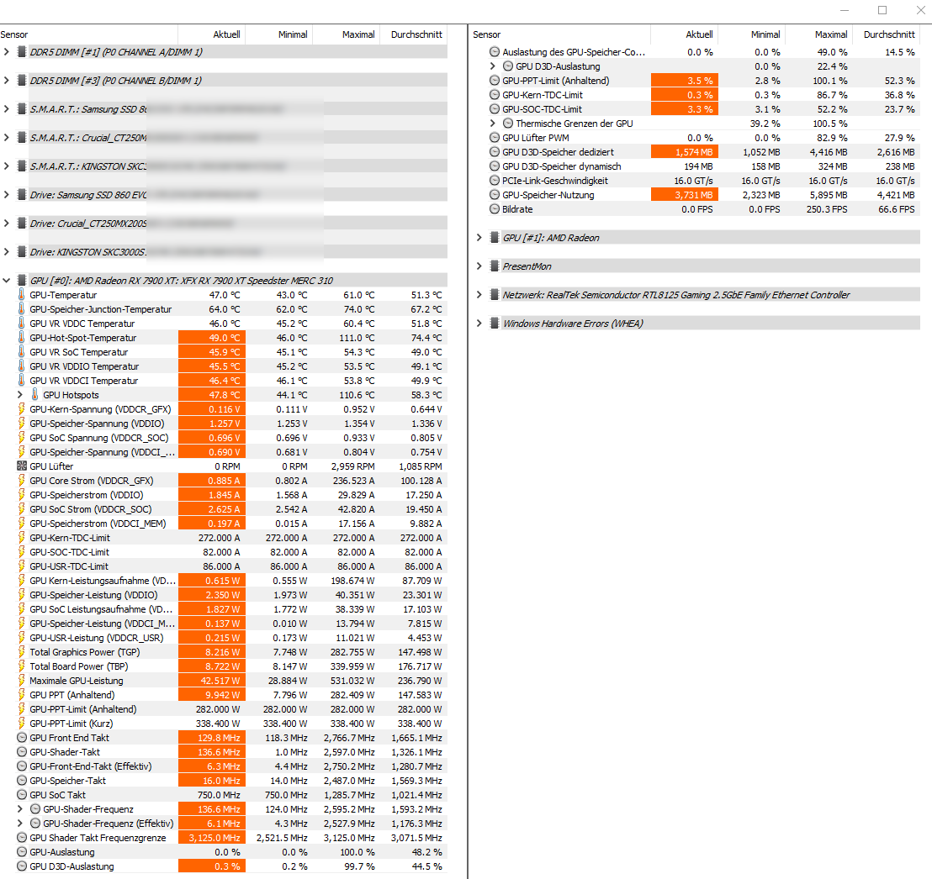The image size is (932, 879).
Task: Select GPU D3D-Speicher dynamisch row
Action: pos(696,166)
